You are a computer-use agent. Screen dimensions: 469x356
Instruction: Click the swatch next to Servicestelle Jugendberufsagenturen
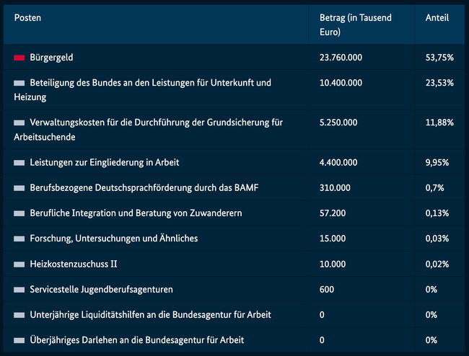(19, 289)
